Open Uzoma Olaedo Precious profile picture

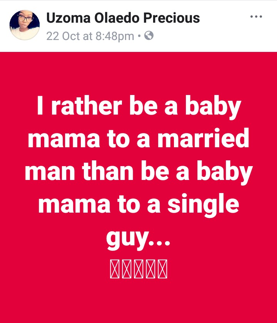(25, 25)
